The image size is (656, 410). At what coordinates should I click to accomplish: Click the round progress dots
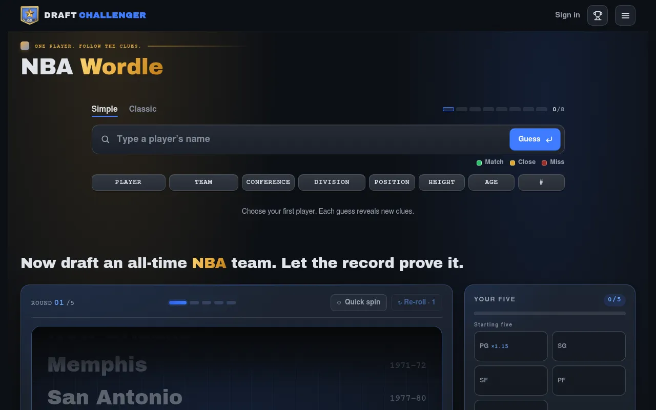[x=202, y=302]
